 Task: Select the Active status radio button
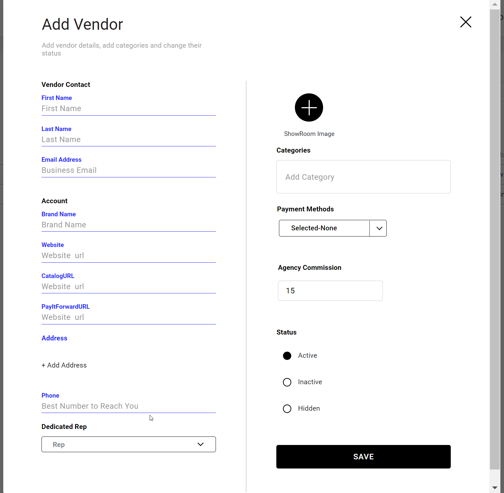click(287, 356)
